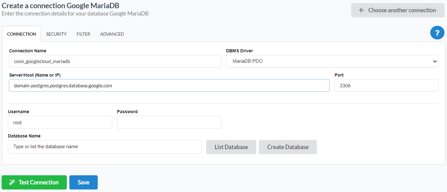Switch to the SECURITY tab
This screenshot has width=447, height=192.
pos(56,34)
